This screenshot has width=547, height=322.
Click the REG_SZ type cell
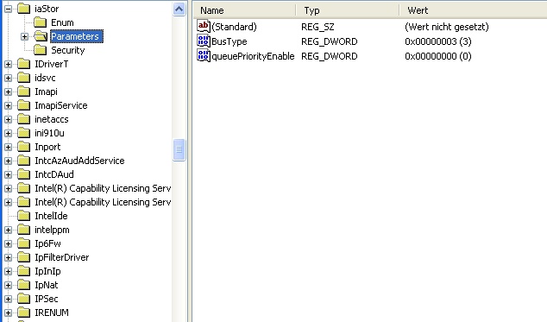318,27
